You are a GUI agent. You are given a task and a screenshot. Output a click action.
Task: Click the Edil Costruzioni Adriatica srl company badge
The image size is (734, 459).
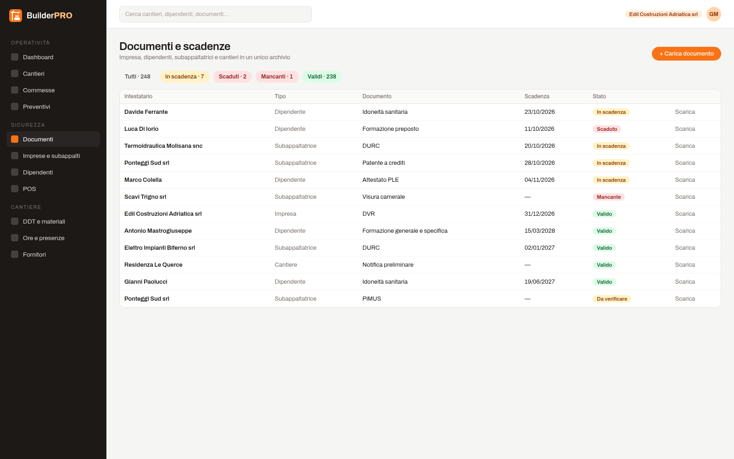[663, 14]
